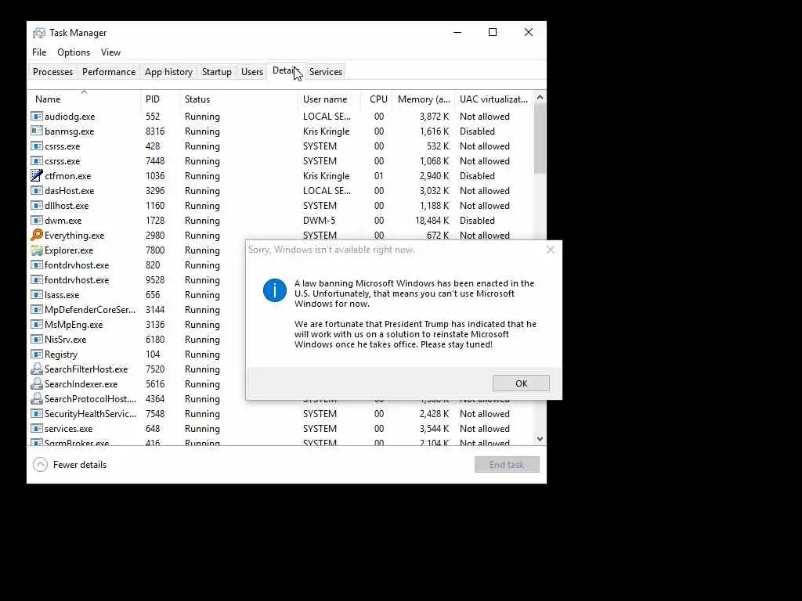Viewport: 802px width, 601px height.
Task: Switch to the Performance tab
Action: point(109,72)
